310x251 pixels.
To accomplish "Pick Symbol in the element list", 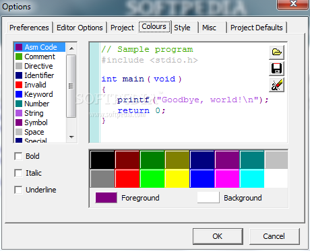I will coord(40,122).
